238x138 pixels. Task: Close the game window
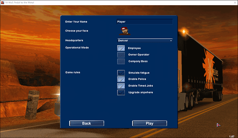click(235, 3)
